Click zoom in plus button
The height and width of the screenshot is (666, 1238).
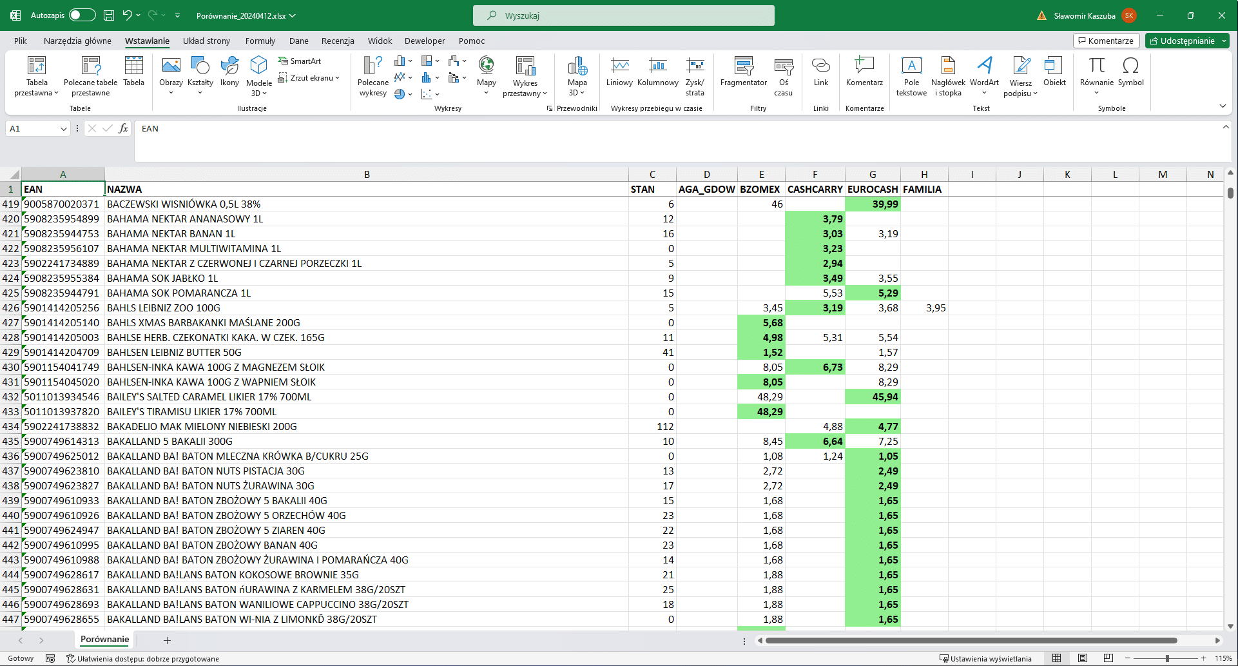[x=1203, y=658]
